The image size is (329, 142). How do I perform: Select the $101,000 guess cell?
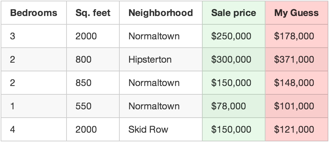(294, 106)
